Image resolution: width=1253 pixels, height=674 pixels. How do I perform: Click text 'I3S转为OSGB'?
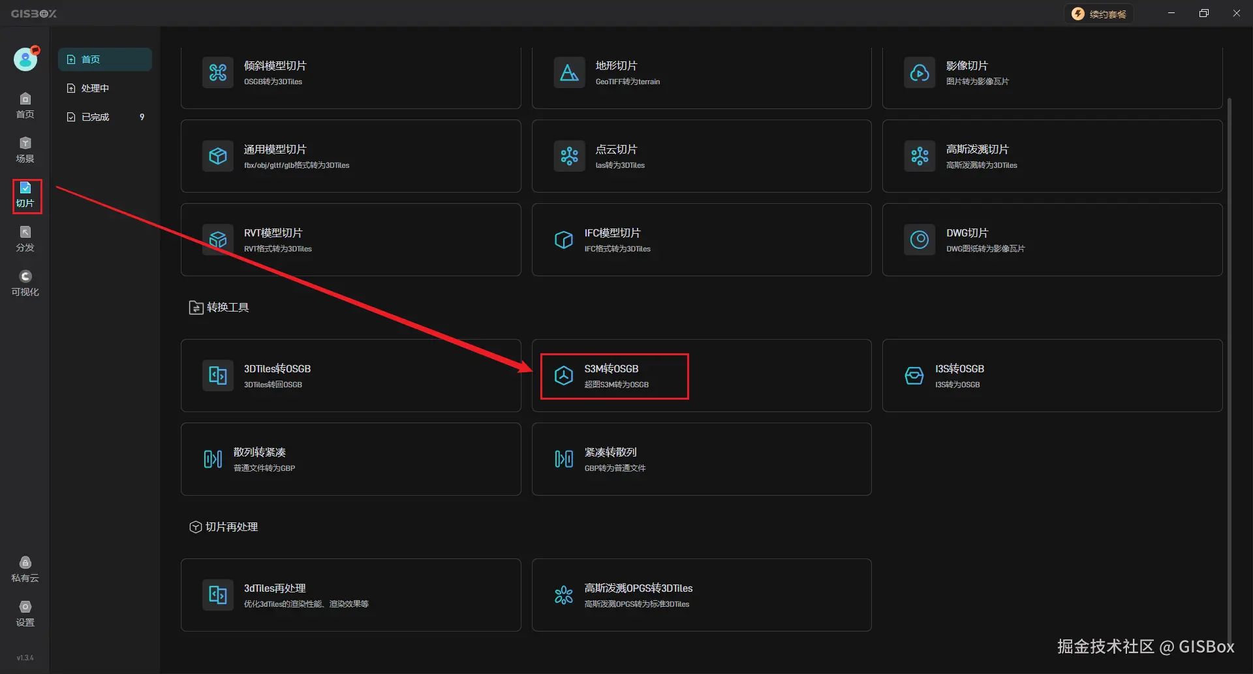pos(957,385)
